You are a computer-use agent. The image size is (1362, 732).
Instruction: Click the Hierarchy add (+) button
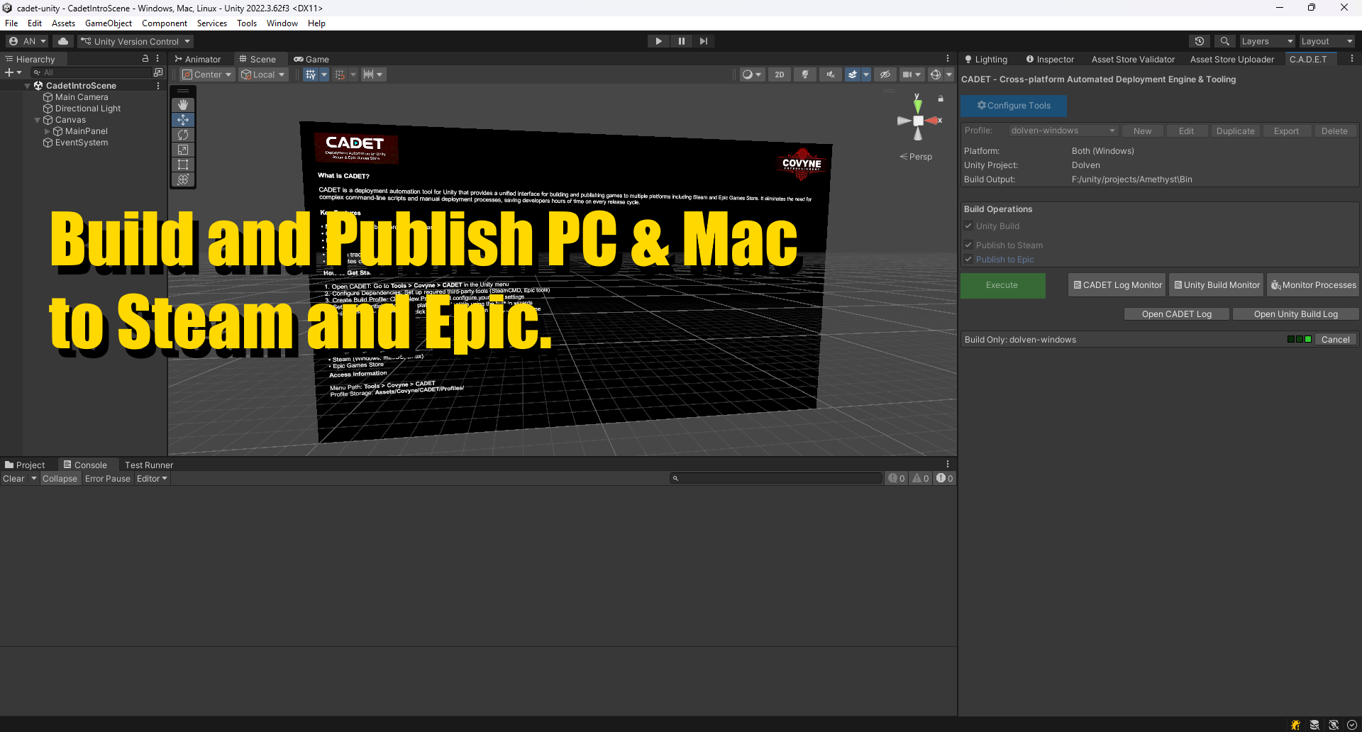(x=13, y=72)
